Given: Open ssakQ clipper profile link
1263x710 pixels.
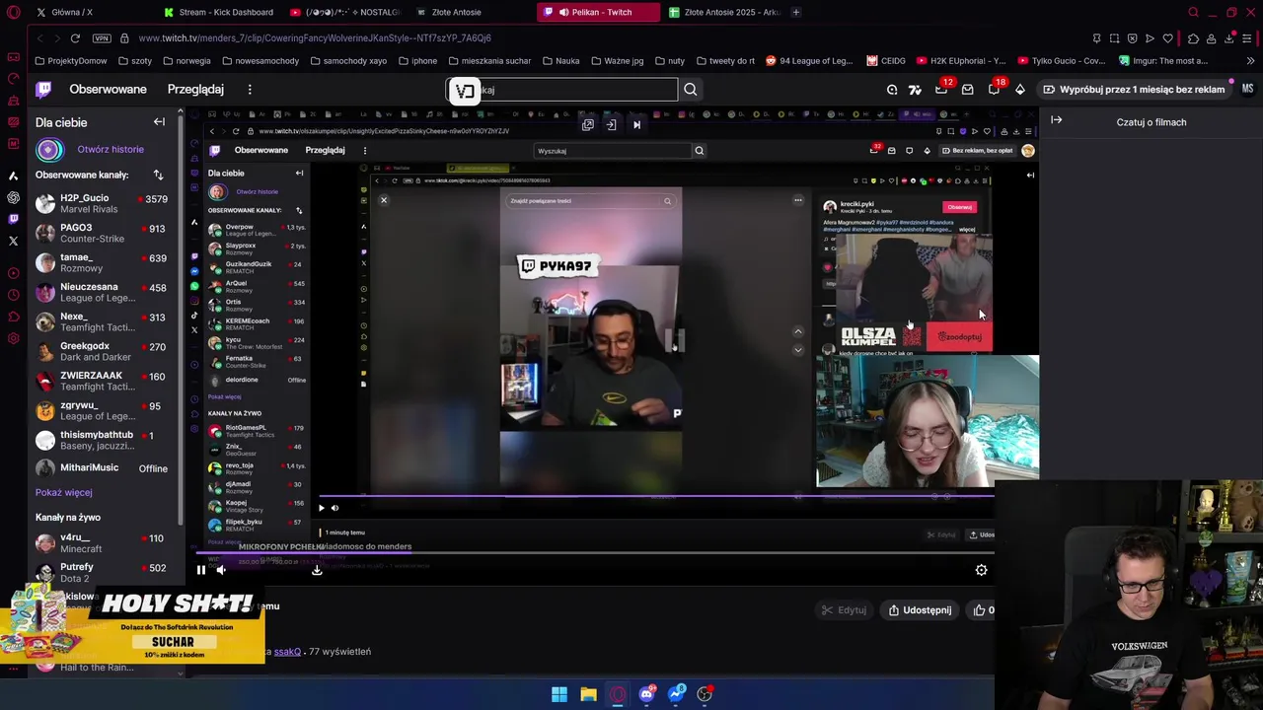Looking at the screenshot, I should [287, 652].
